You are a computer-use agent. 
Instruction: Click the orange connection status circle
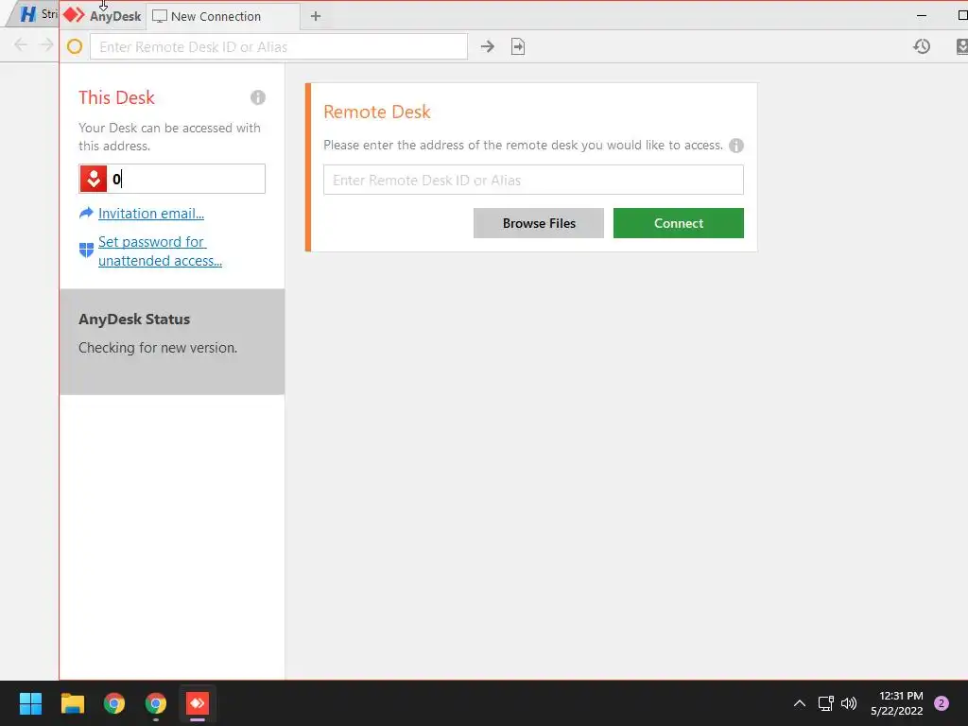[75, 46]
